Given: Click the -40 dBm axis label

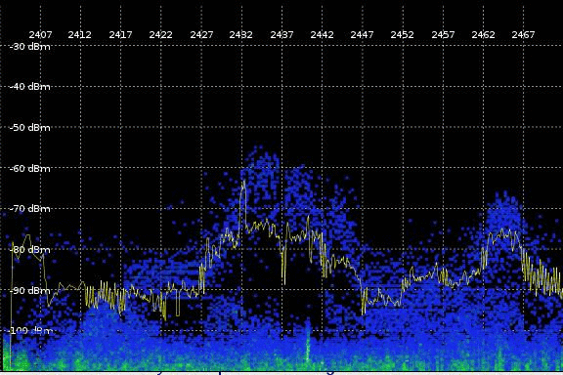Looking at the screenshot, I should [29, 87].
